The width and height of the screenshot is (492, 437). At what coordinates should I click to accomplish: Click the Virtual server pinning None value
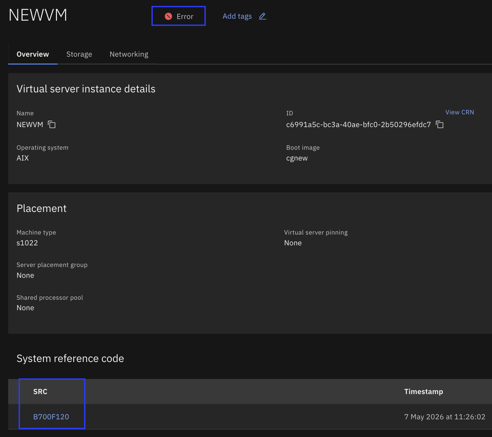[293, 243]
